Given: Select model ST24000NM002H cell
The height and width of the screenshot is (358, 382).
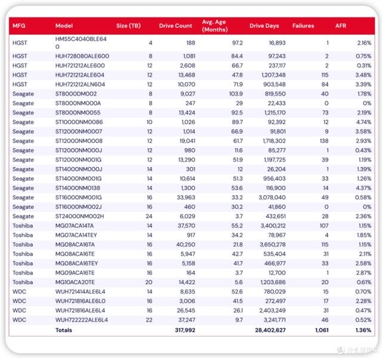Looking at the screenshot, I should coord(79,217).
